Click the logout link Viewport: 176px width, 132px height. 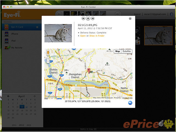(x=137, y=14)
